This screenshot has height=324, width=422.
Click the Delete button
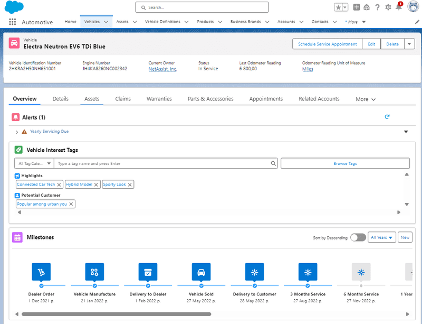(x=392, y=44)
